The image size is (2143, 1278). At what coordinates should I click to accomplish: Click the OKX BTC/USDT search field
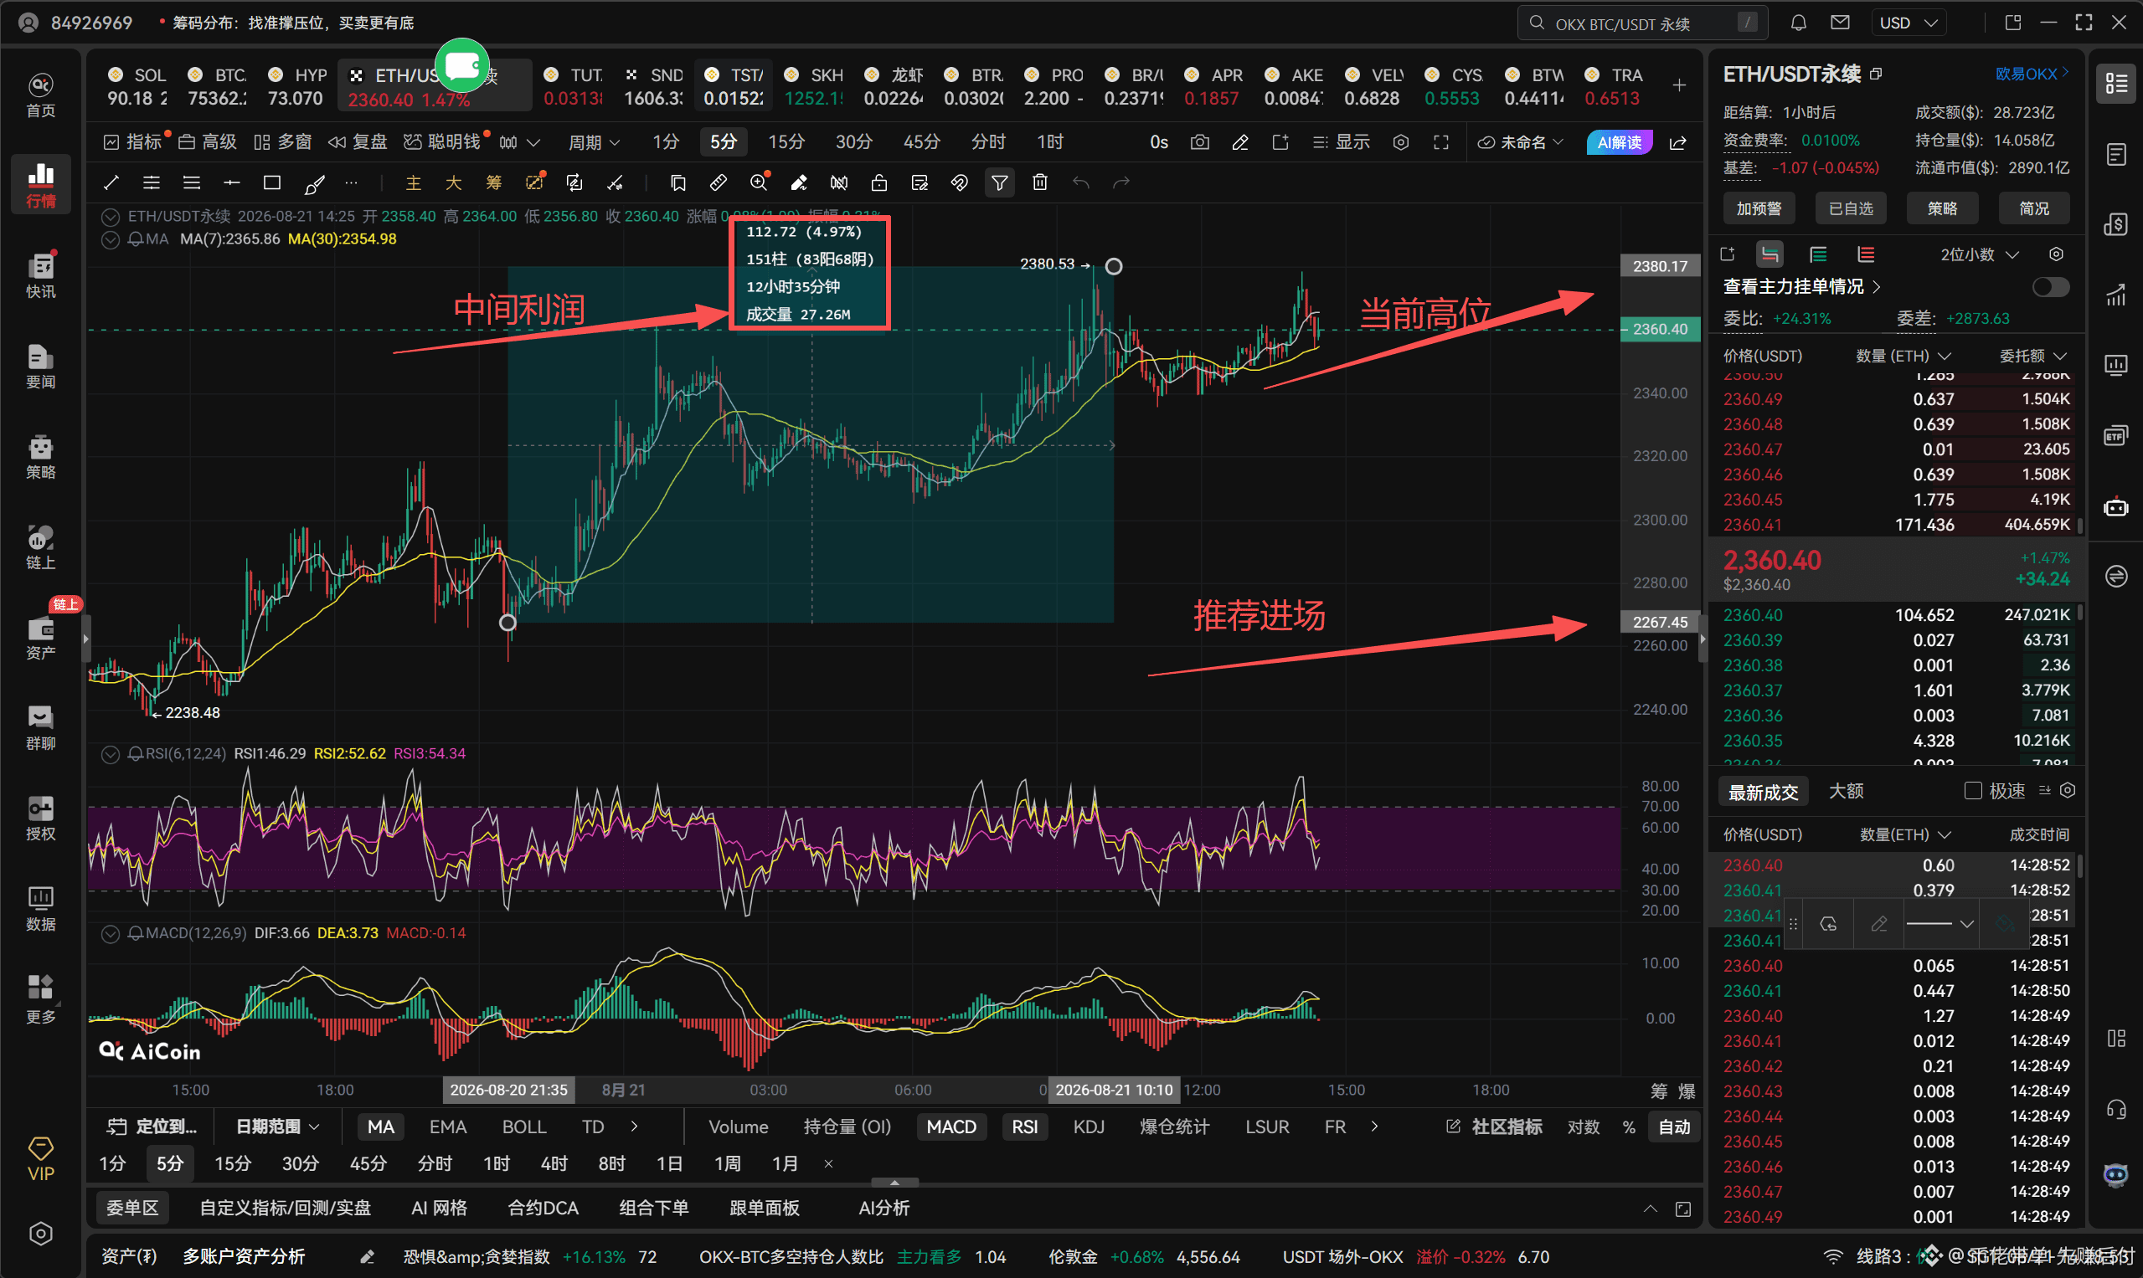(x=1642, y=23)
